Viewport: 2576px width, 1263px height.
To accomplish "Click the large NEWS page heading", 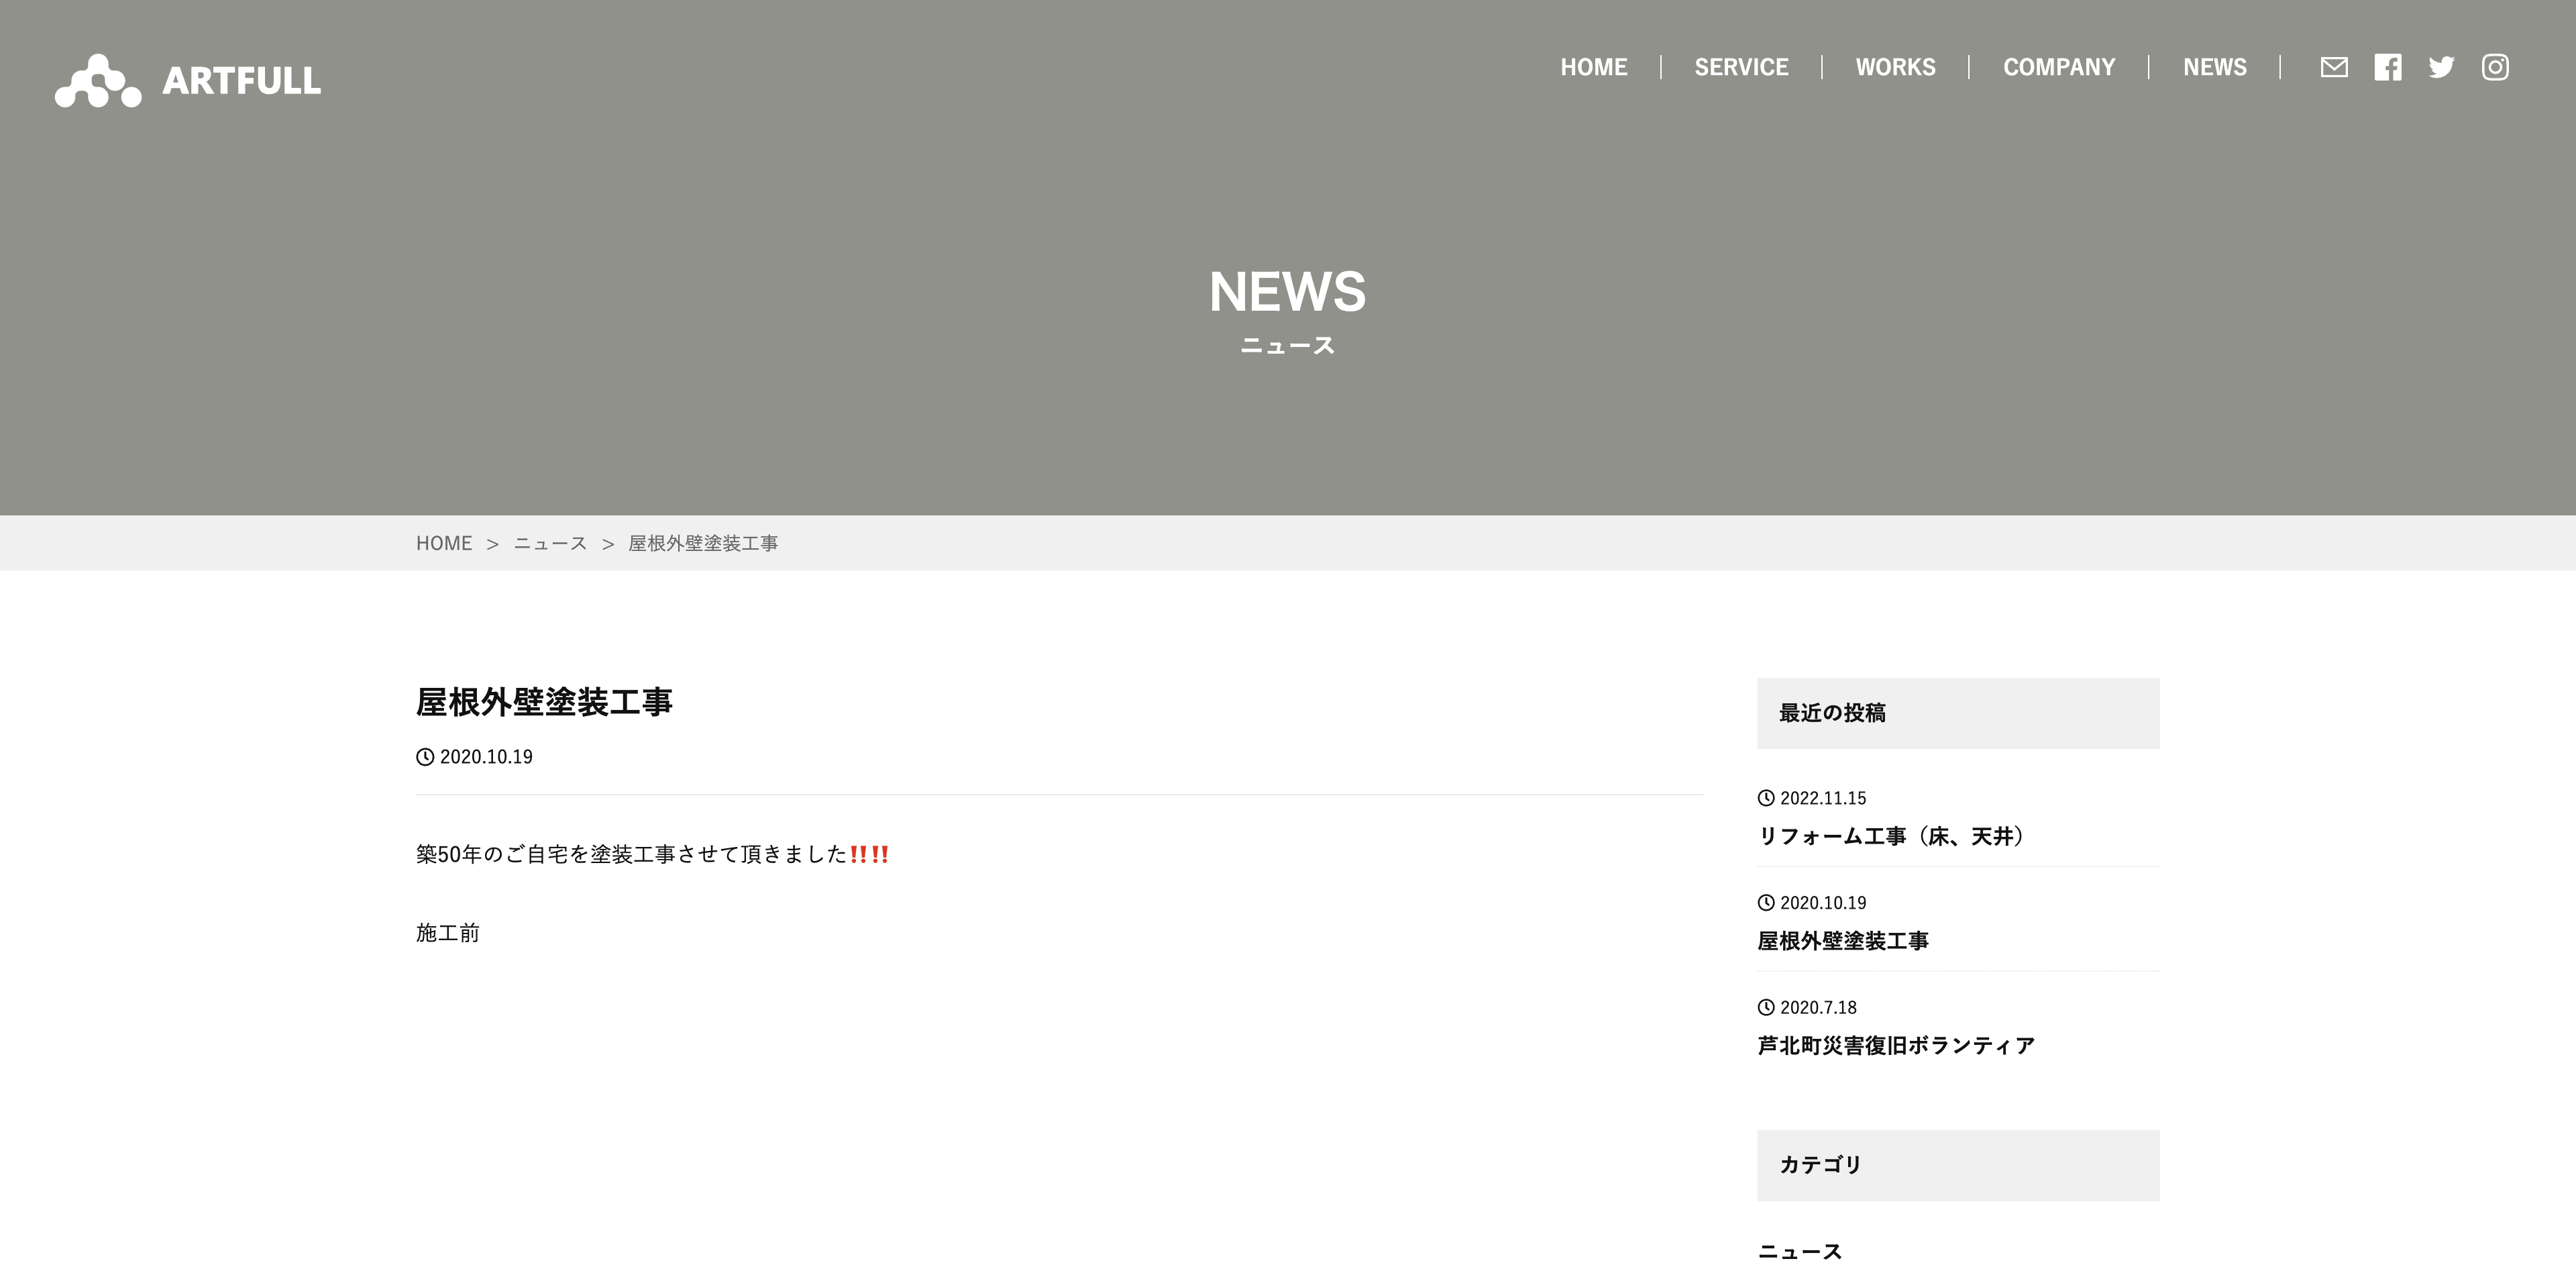I will [1287, 292].
